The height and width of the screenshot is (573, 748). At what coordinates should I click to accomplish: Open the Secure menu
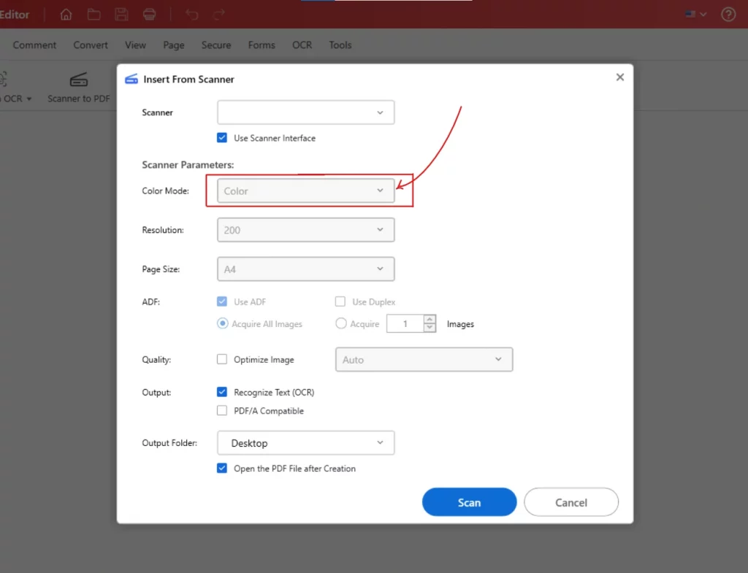216,45
